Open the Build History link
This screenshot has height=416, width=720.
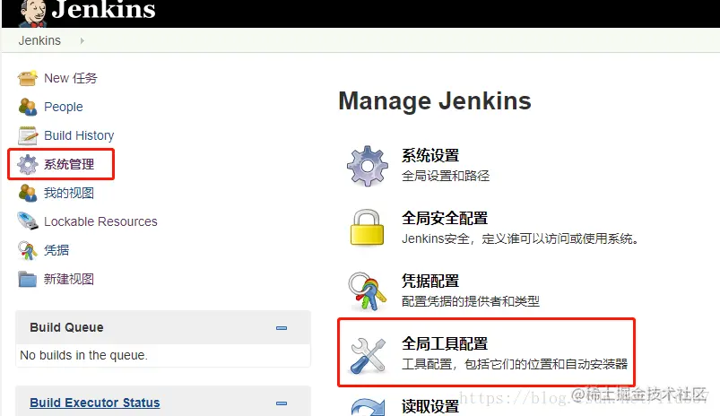coord(79,135)
